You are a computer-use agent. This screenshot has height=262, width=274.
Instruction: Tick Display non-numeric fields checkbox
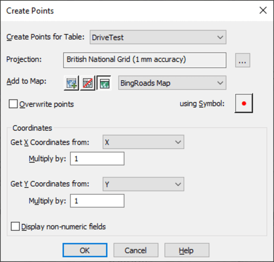tap(15, 226)
